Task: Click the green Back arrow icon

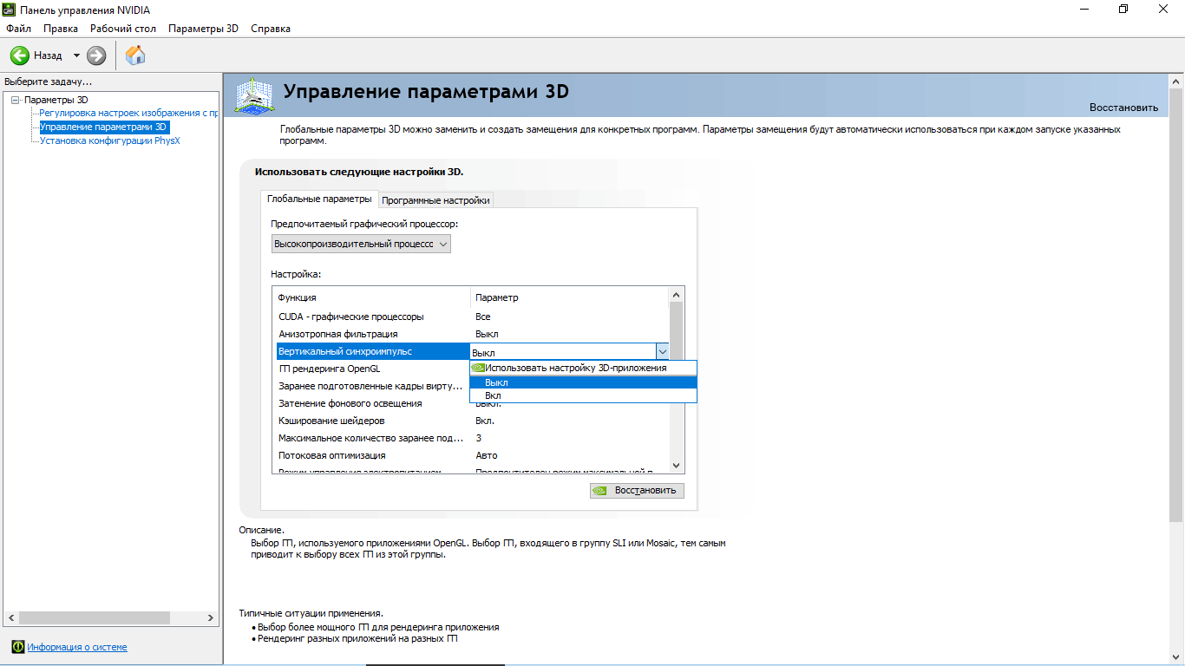Action: [x=19, y=55]
